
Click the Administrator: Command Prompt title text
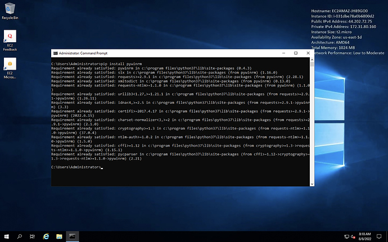83,53
